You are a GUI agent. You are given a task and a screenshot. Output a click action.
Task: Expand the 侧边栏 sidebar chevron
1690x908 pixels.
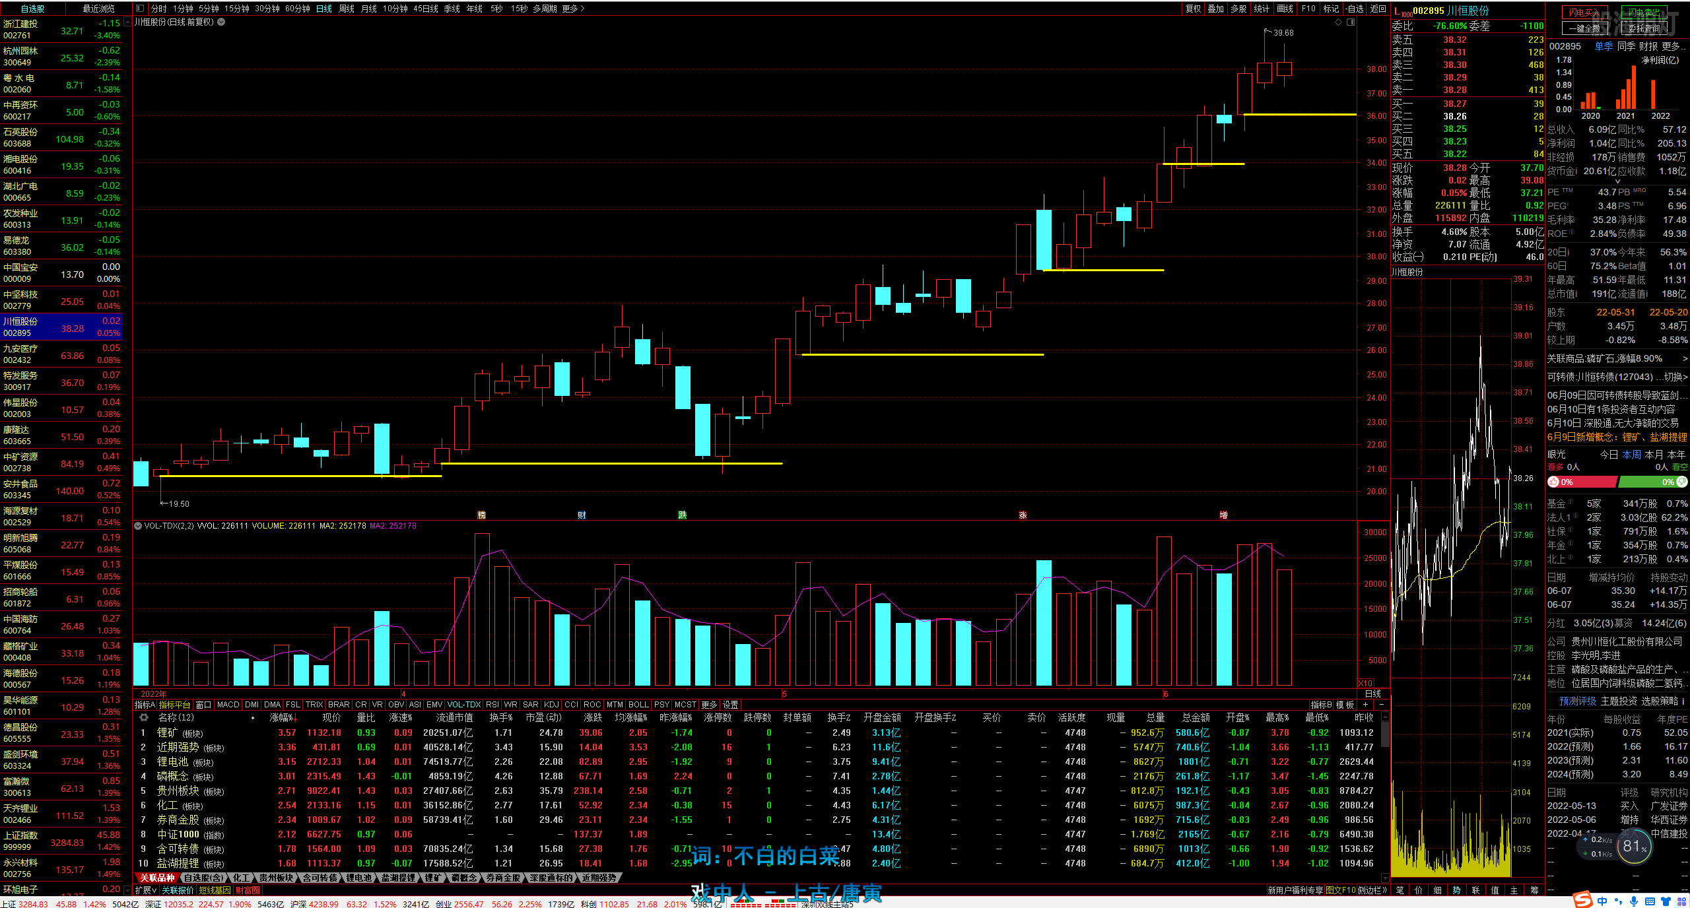coord(1374,890)
